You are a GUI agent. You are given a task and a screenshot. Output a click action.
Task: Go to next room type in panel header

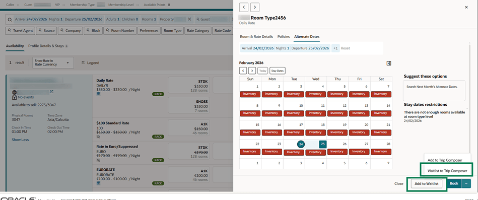coord(255,7)
